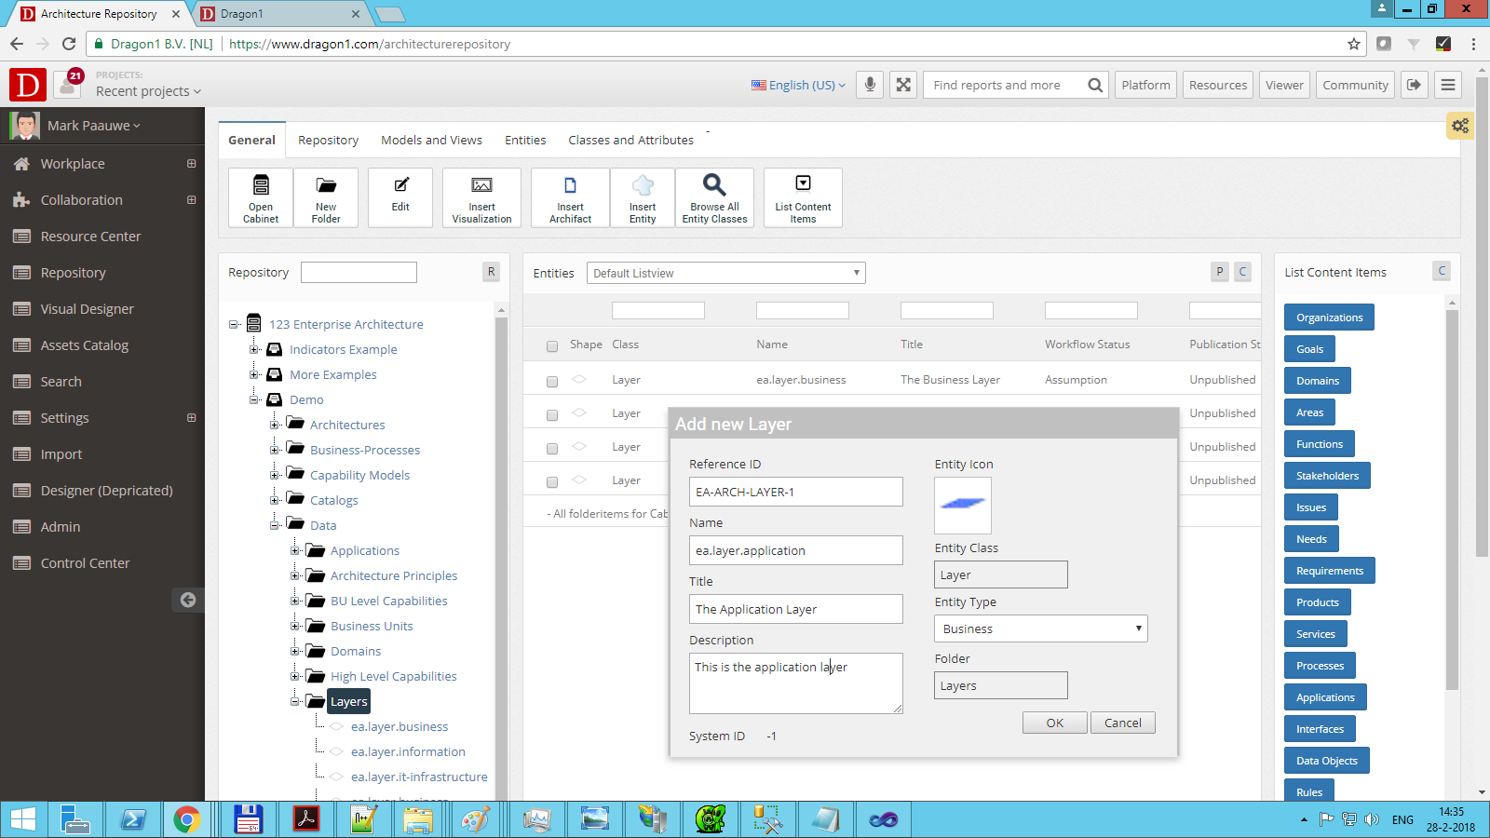Viewport: 1490px width, 838px height.
Task: Expand the Architectures folder tree node
Action: coord(275,425)
